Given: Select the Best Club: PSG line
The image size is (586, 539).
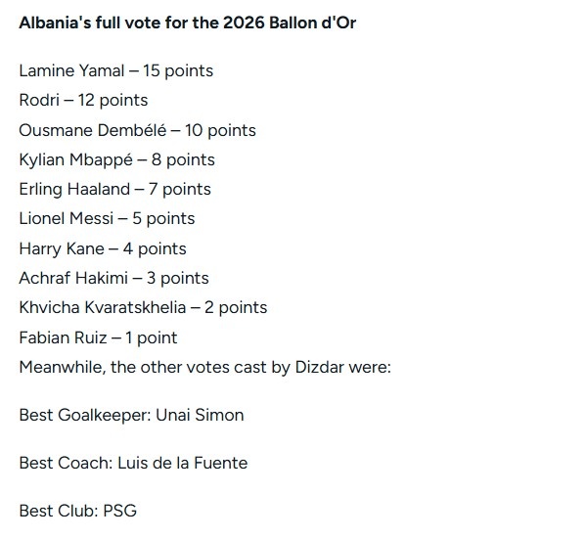Looking at the screenshot, I should tap(77, 511).
